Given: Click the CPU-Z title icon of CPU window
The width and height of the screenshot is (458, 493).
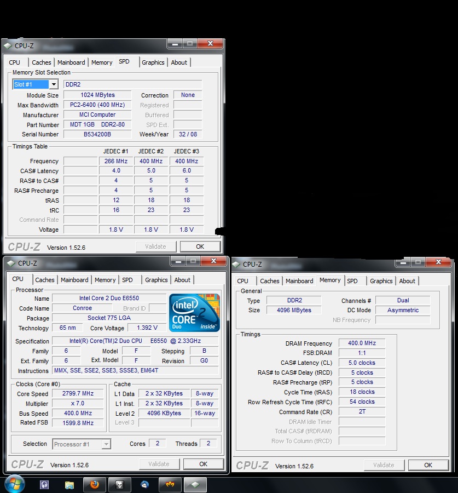Looking at the screenshot, I should click(11, 263).
